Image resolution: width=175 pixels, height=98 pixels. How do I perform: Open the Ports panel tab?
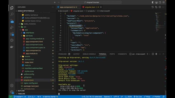click(112, 54)
